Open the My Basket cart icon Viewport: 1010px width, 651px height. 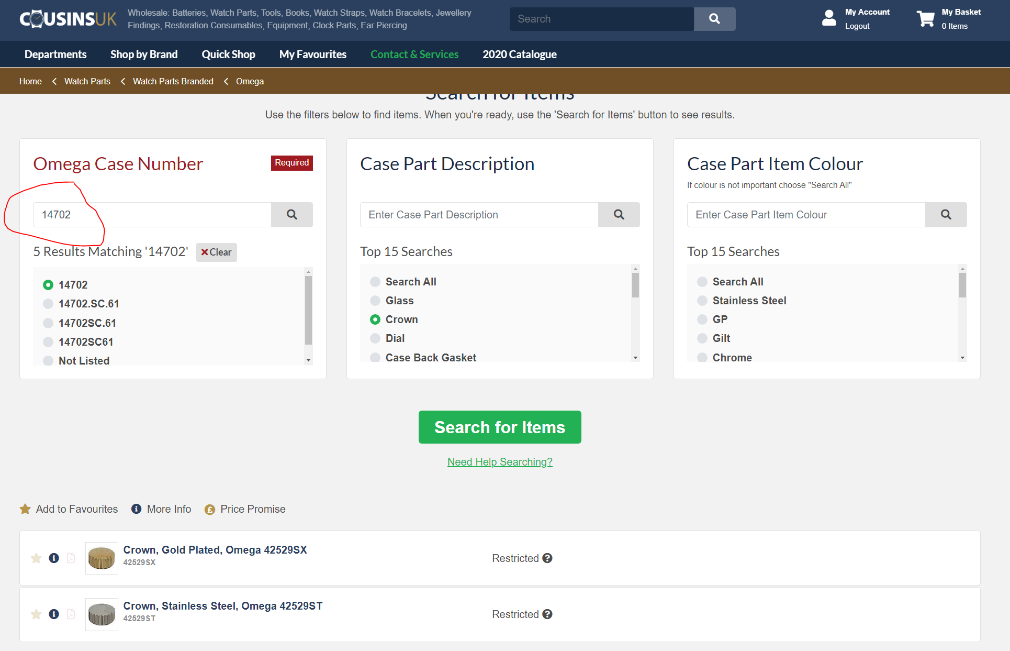925,19
